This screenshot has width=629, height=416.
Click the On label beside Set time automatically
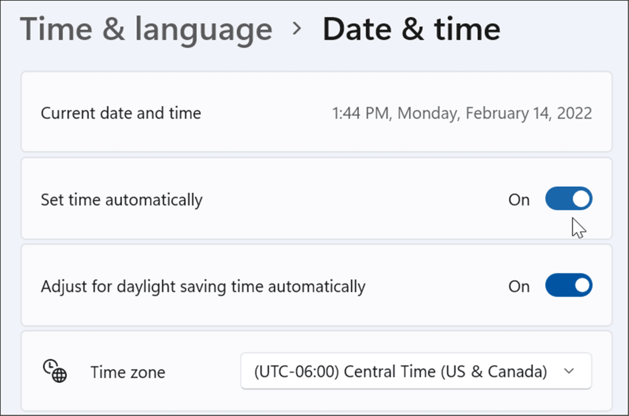[519, 199]
